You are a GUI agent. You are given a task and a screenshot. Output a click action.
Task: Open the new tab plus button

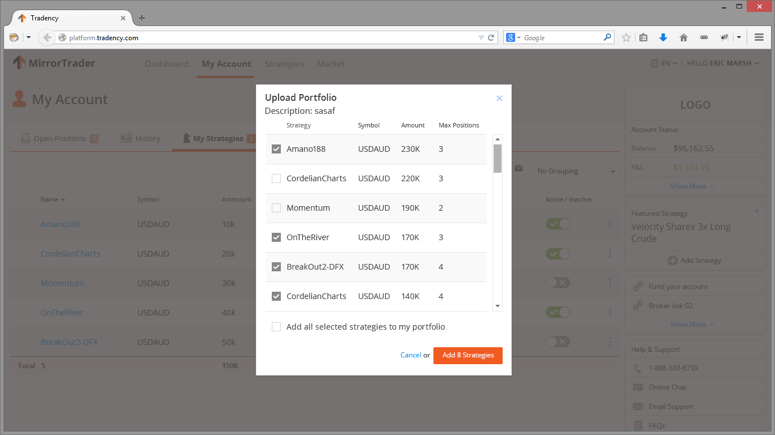point(142,18)
